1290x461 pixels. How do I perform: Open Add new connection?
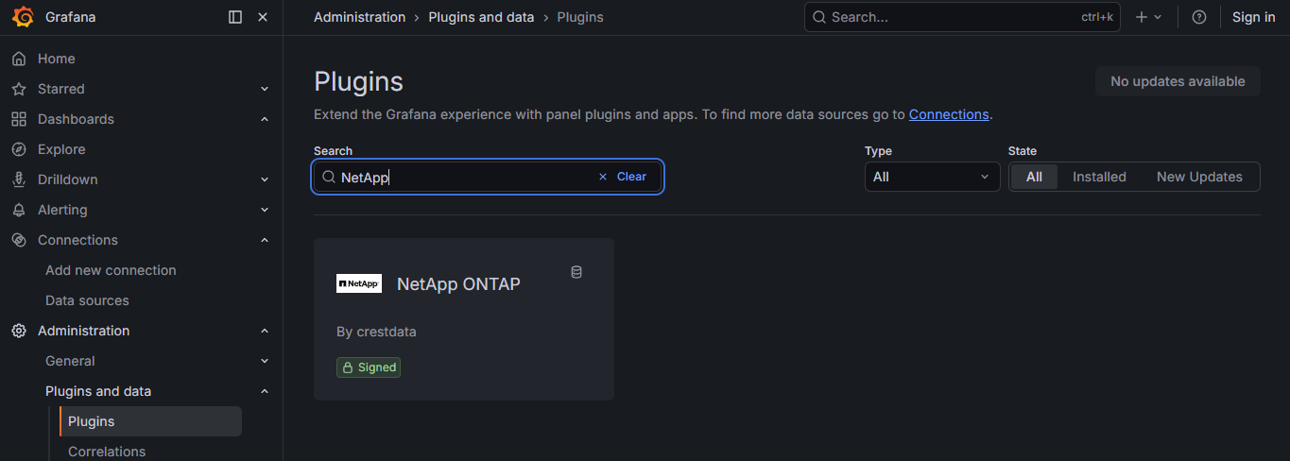[111, 270]
